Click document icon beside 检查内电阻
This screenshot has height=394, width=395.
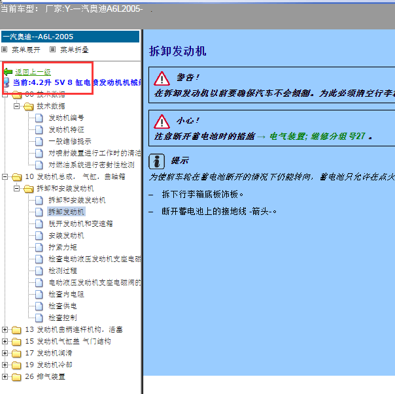tap(39, 294)
